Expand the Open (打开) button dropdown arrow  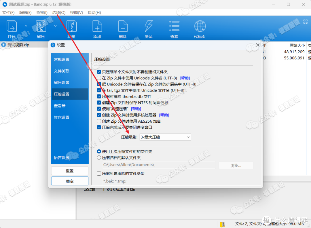pos(26,26)
